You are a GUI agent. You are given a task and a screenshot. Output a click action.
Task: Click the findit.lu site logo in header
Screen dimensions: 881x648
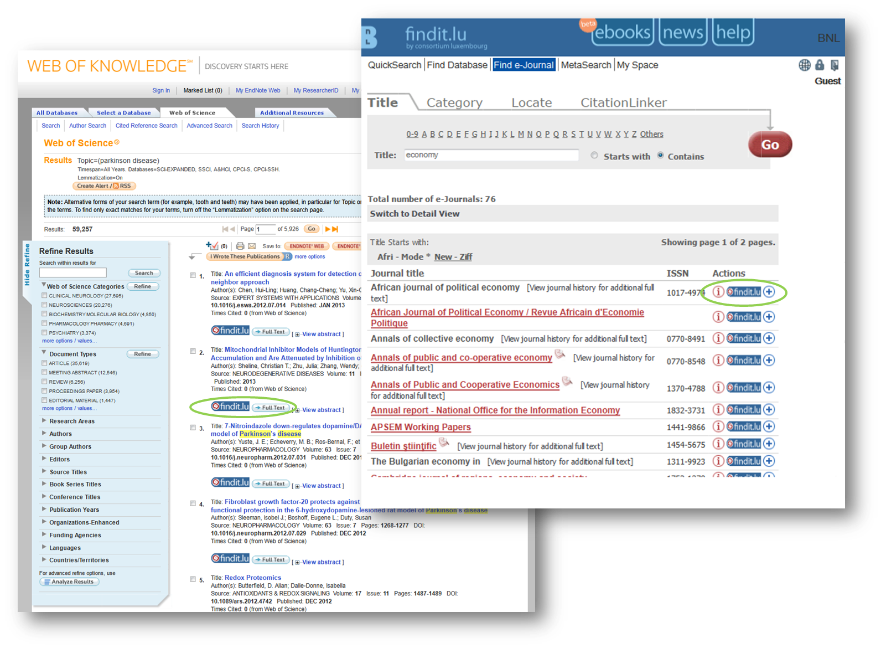tap(436, 34)
